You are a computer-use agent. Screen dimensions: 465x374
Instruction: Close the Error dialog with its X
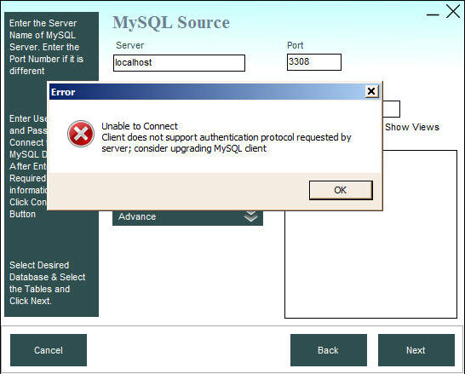371,91
